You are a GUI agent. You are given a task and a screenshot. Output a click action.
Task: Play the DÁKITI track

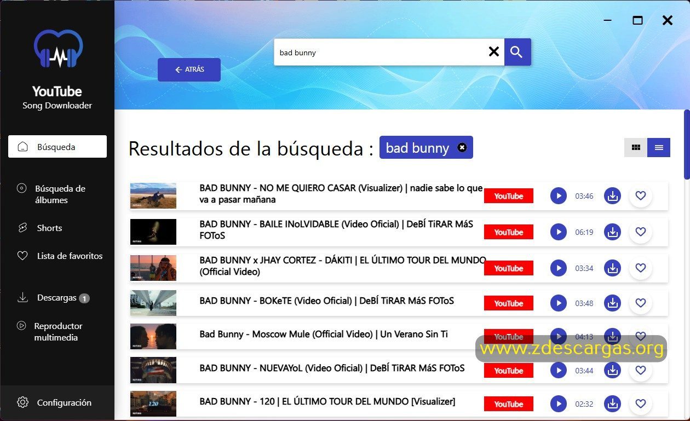(558, 268)
